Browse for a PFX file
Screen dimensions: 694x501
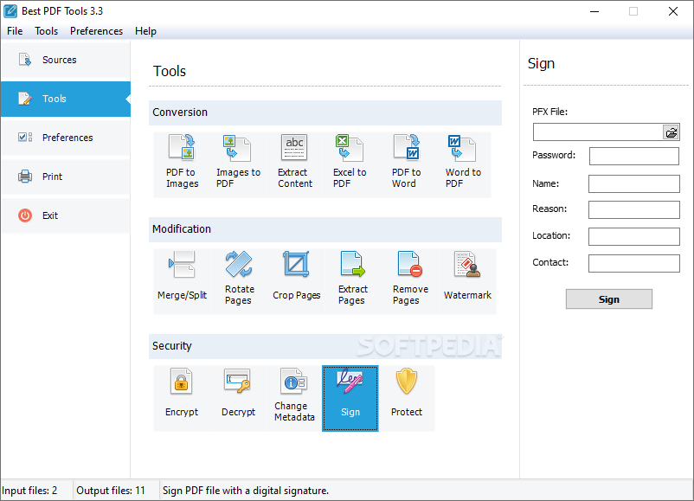point(671,132)
